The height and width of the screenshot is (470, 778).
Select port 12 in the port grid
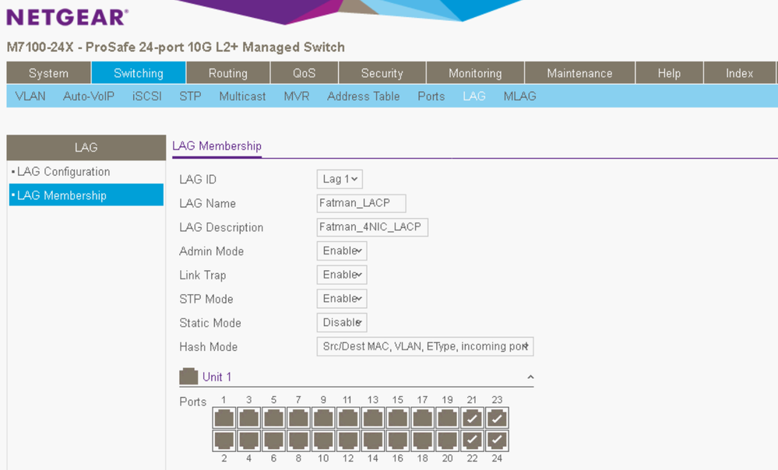348,440
